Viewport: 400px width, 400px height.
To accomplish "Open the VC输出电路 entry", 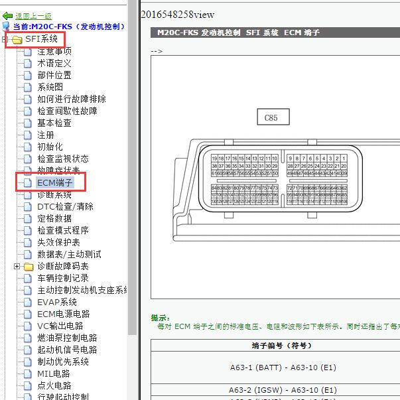I will pos(60,326).
